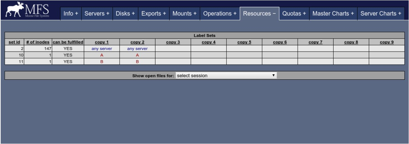
Task: Click the copy 9 column header
Action: pyautogui.click(x=387, y=42)
